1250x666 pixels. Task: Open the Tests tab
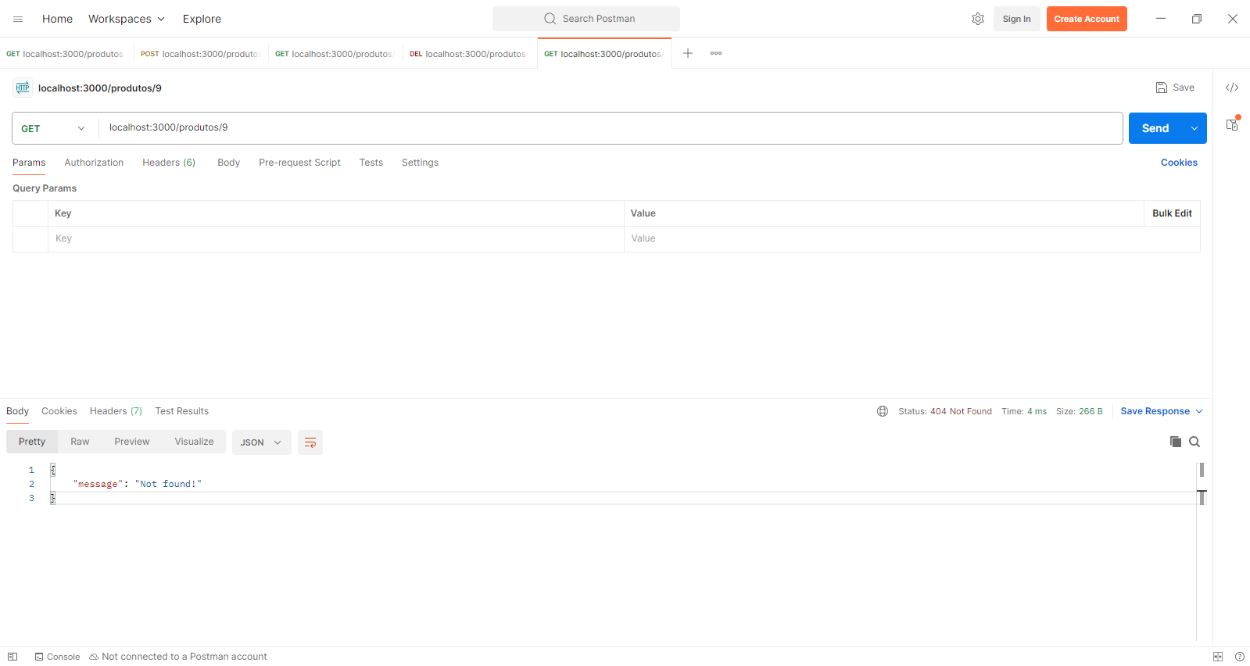point(371,163)
